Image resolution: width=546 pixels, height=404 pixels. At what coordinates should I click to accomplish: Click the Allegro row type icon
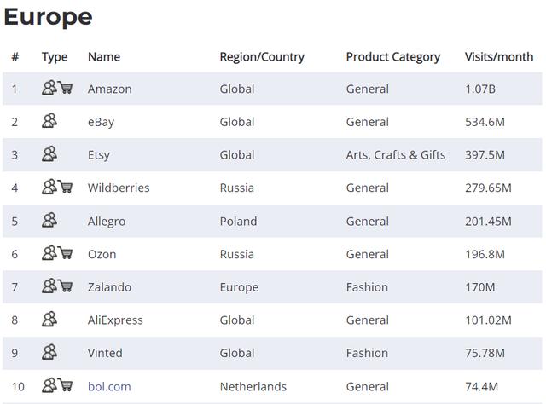tap(49, 221)
